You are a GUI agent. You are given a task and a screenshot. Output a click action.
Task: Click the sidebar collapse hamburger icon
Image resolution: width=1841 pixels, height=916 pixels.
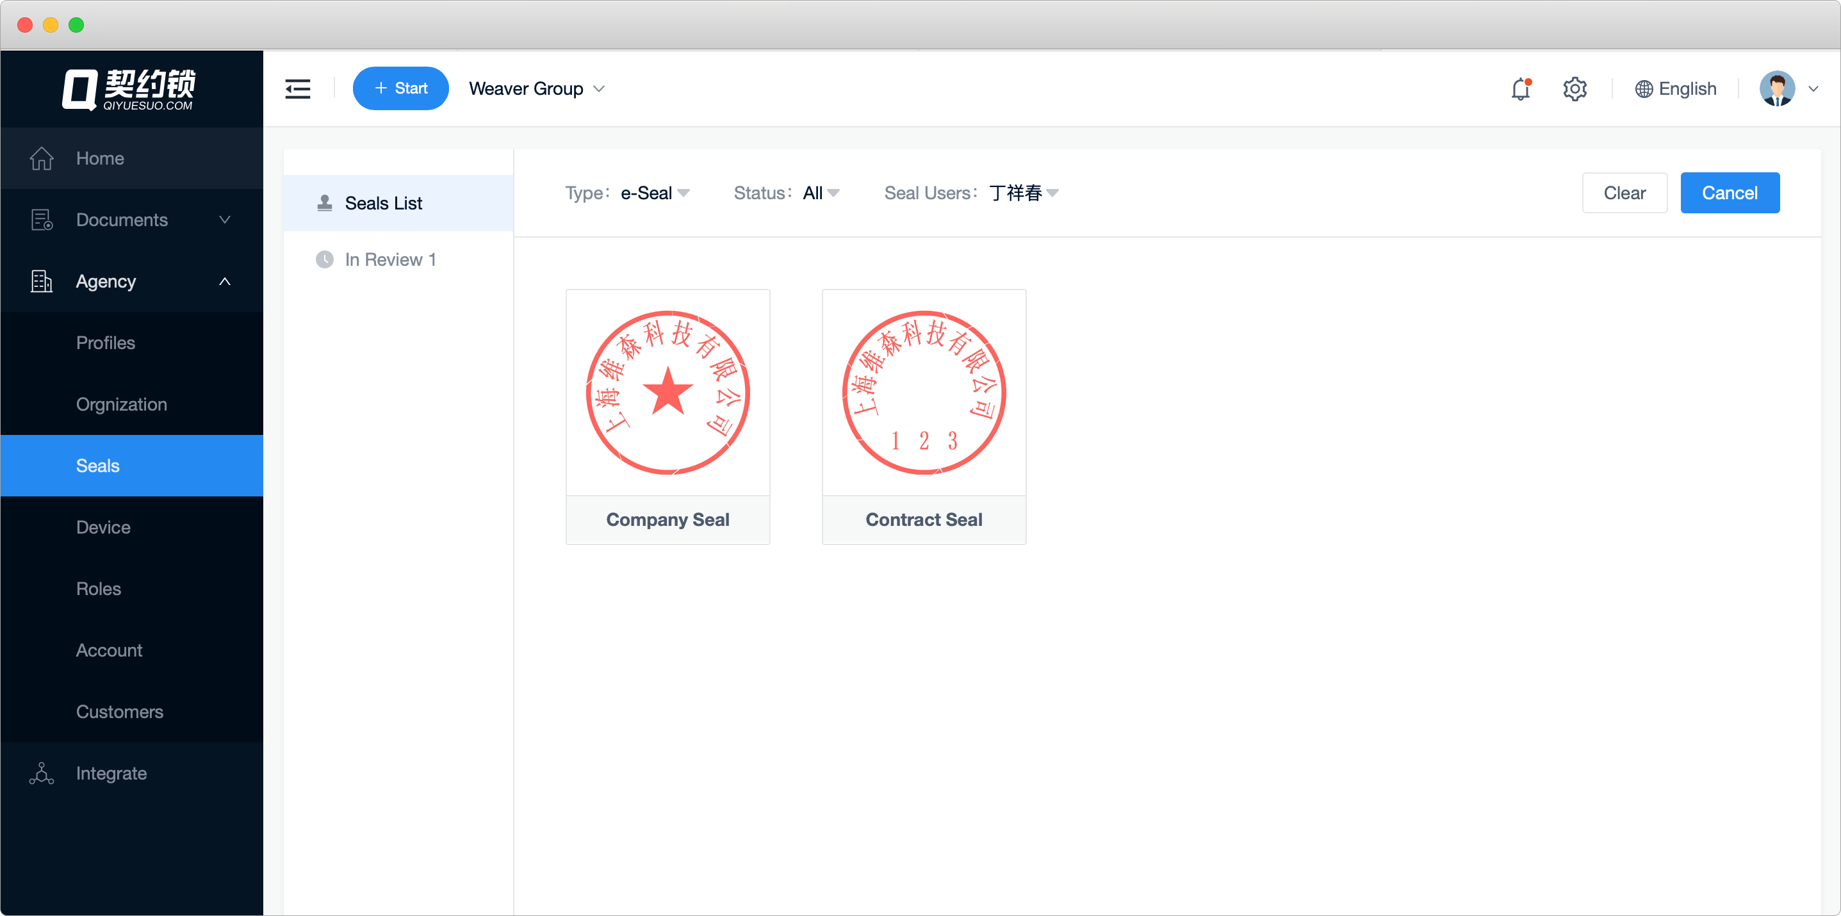tap(297, 88)
